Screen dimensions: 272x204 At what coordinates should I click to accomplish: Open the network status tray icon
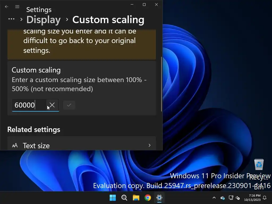231,198
